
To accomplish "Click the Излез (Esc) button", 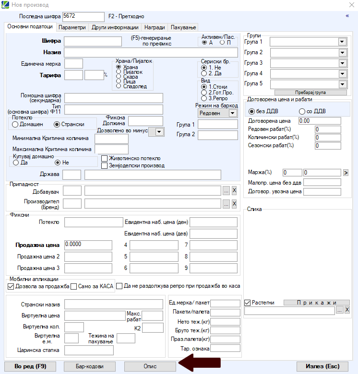I will 322,366.
